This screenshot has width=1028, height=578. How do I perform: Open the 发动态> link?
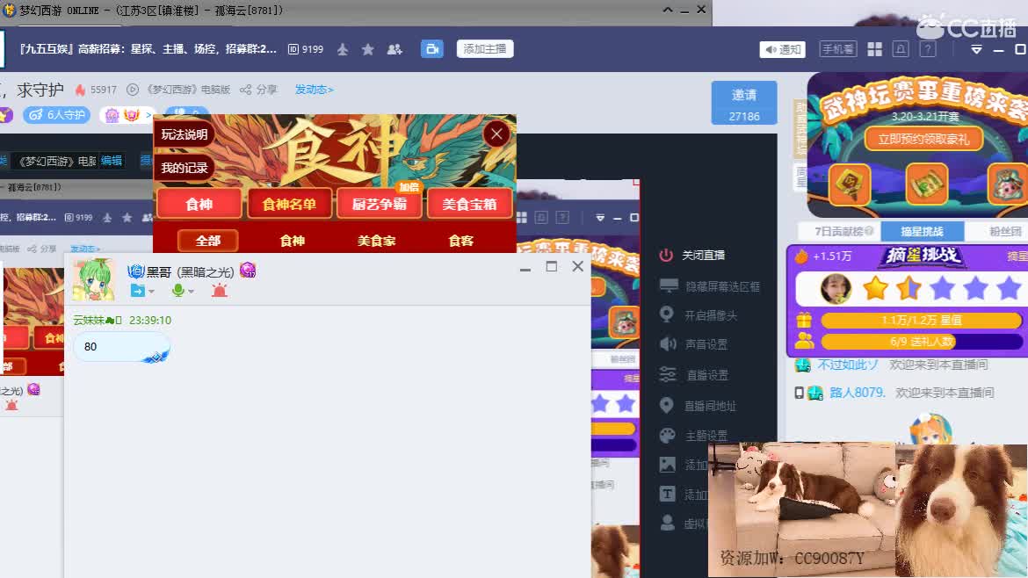tap(314, 89)
